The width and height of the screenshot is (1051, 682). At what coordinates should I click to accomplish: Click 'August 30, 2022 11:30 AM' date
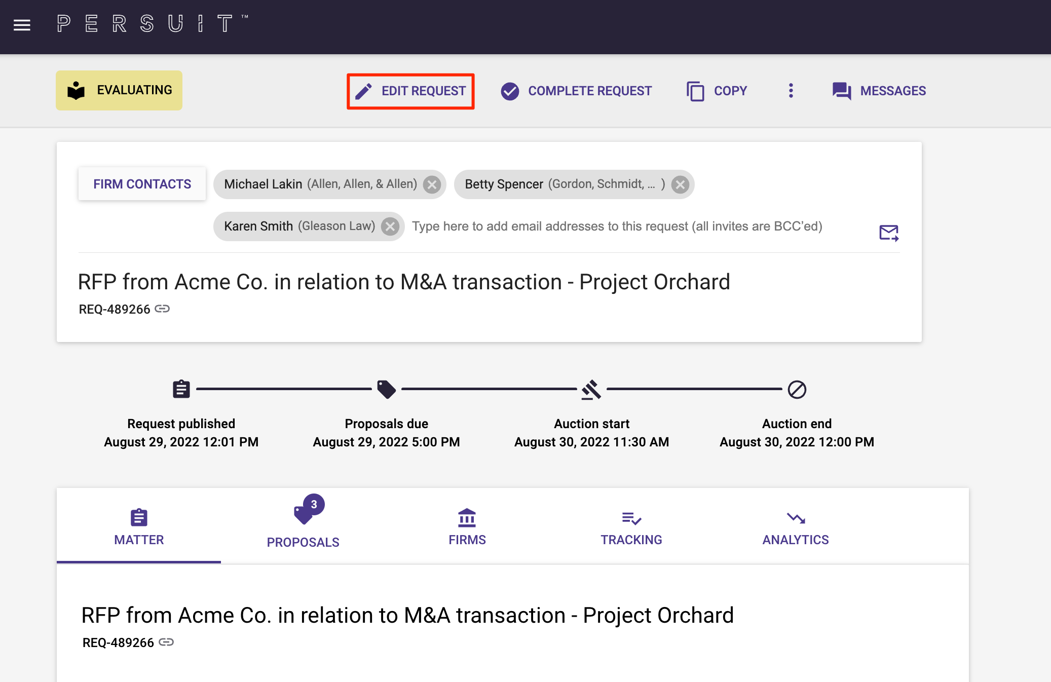pos(591,442)
